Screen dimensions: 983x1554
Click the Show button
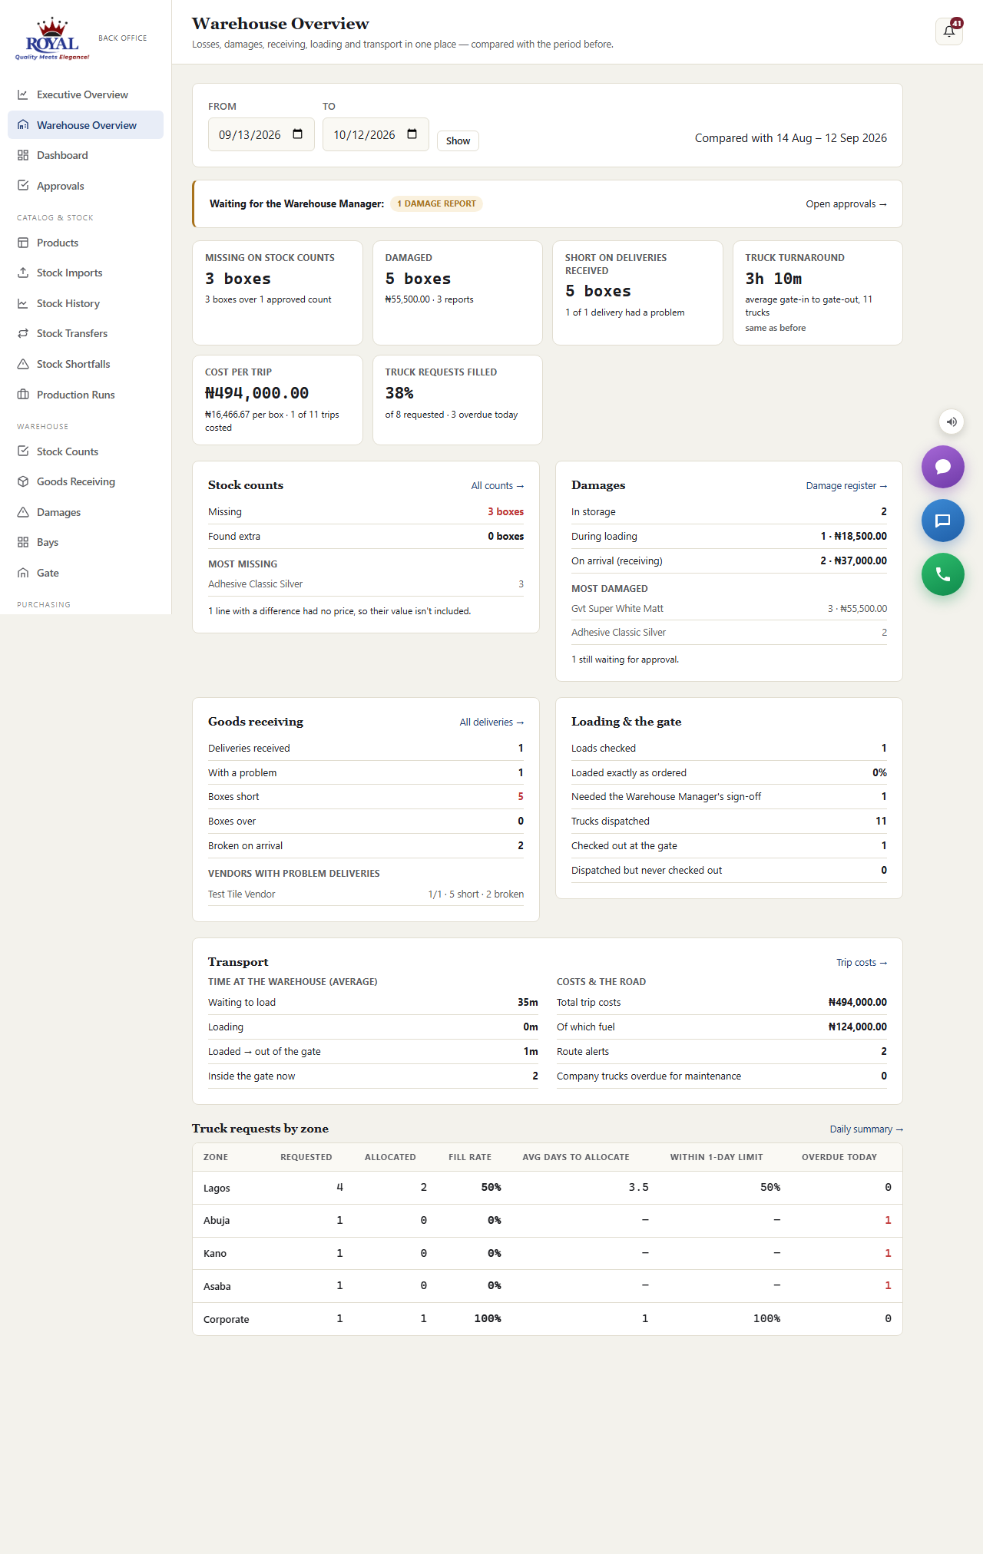(458, 141)
